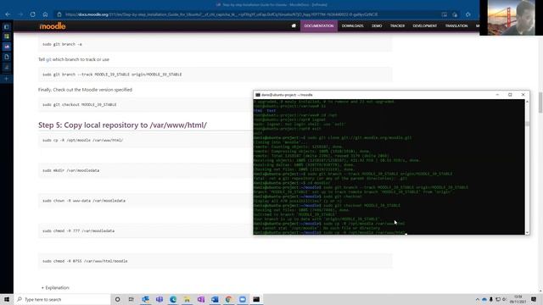Image resolution: width=543 pixels, height=305 pixels.
Task: Click 'sudo chown -R www-data' code line
Action: (x=84, y=201)
